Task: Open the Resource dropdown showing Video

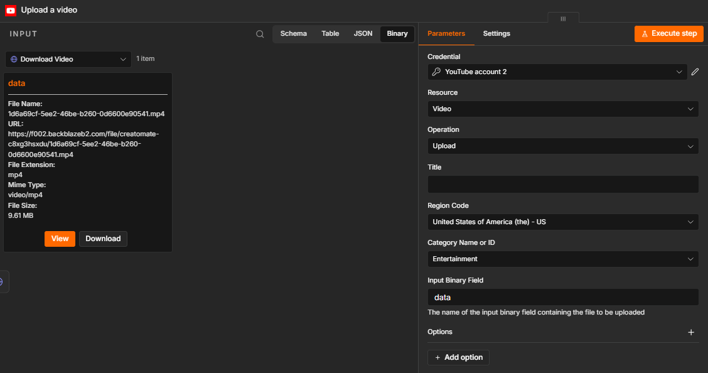Action: tap(563, 109)
